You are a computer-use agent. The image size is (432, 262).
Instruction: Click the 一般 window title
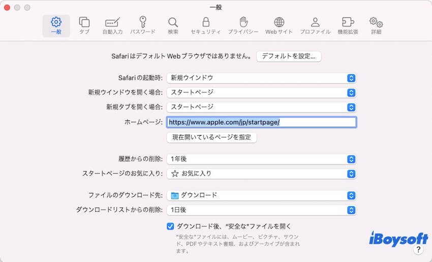tap(215, 8)
